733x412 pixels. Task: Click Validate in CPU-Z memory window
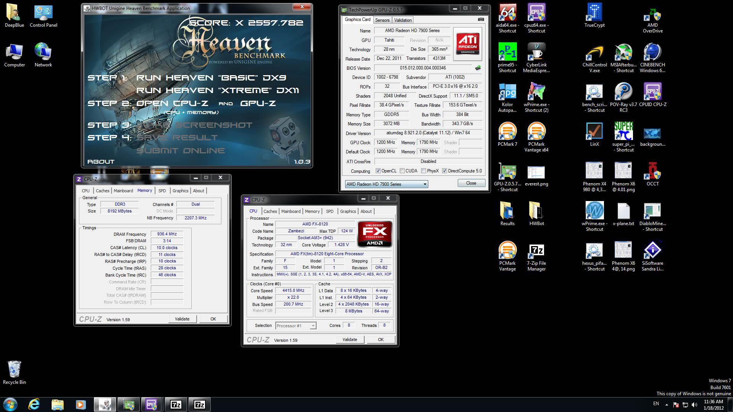182,319
